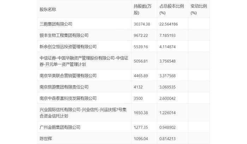Select shareholder 新余创立恒远投资管理有限公司
Image resolution: width=247 pixels, height=144 pixels.
(x=68, y=47)
